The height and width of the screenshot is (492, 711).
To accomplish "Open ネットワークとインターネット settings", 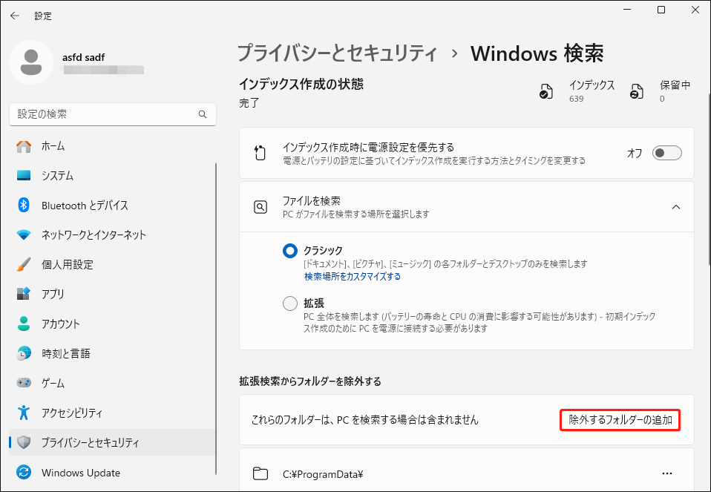I will click(x=93, y=235).
